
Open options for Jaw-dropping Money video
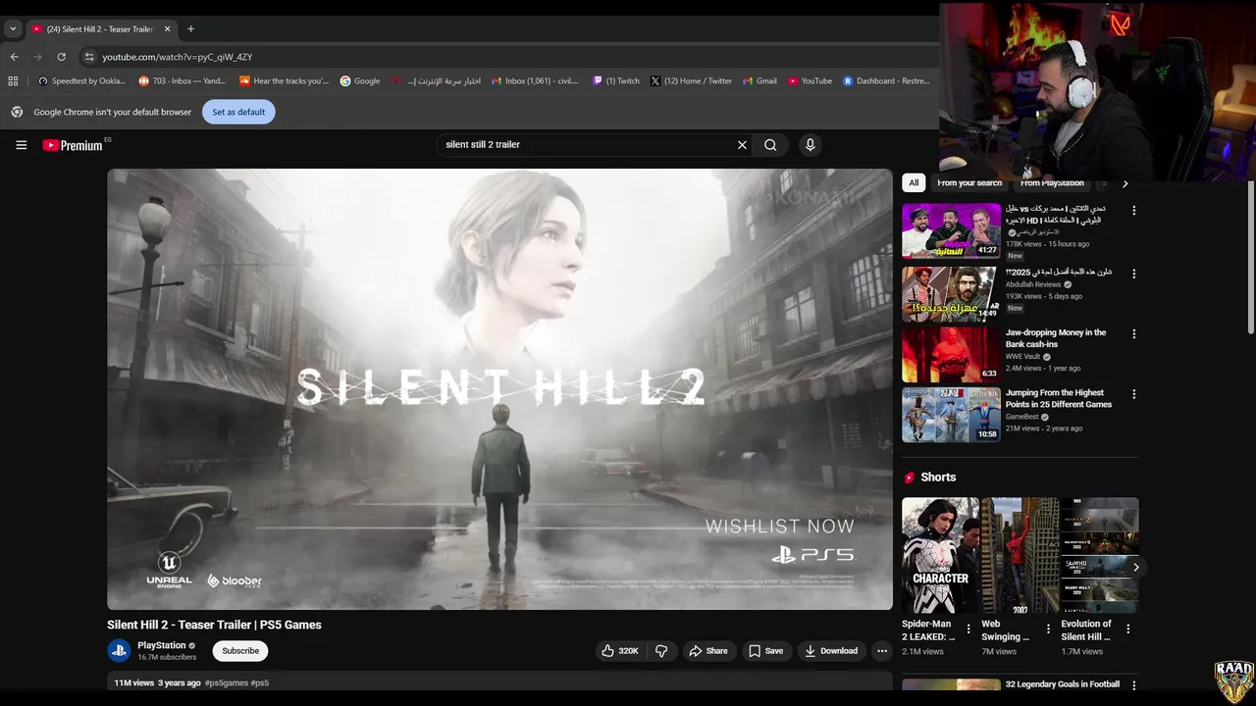pyautogui.click(x=1133, y=334)
